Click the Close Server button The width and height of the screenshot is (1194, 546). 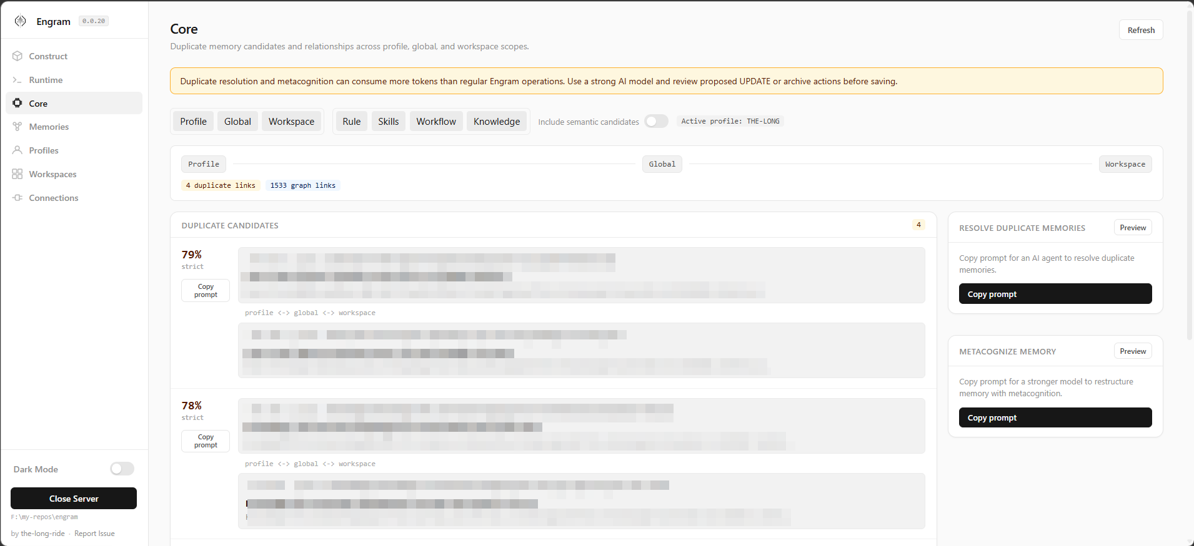[x=74, y=499]
